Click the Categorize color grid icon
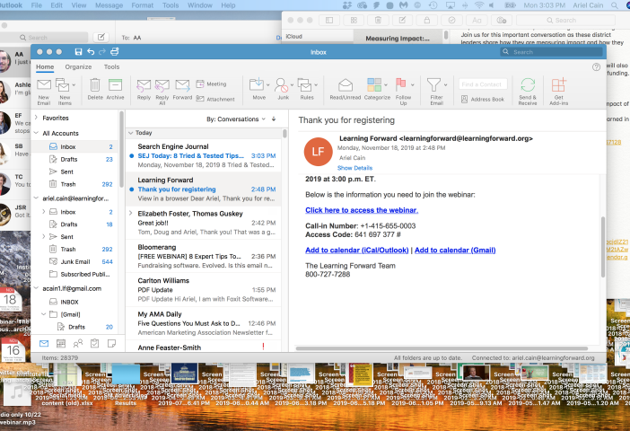This screenshot has height=431, width=630. pyautogui.click(x=374, y=84)
